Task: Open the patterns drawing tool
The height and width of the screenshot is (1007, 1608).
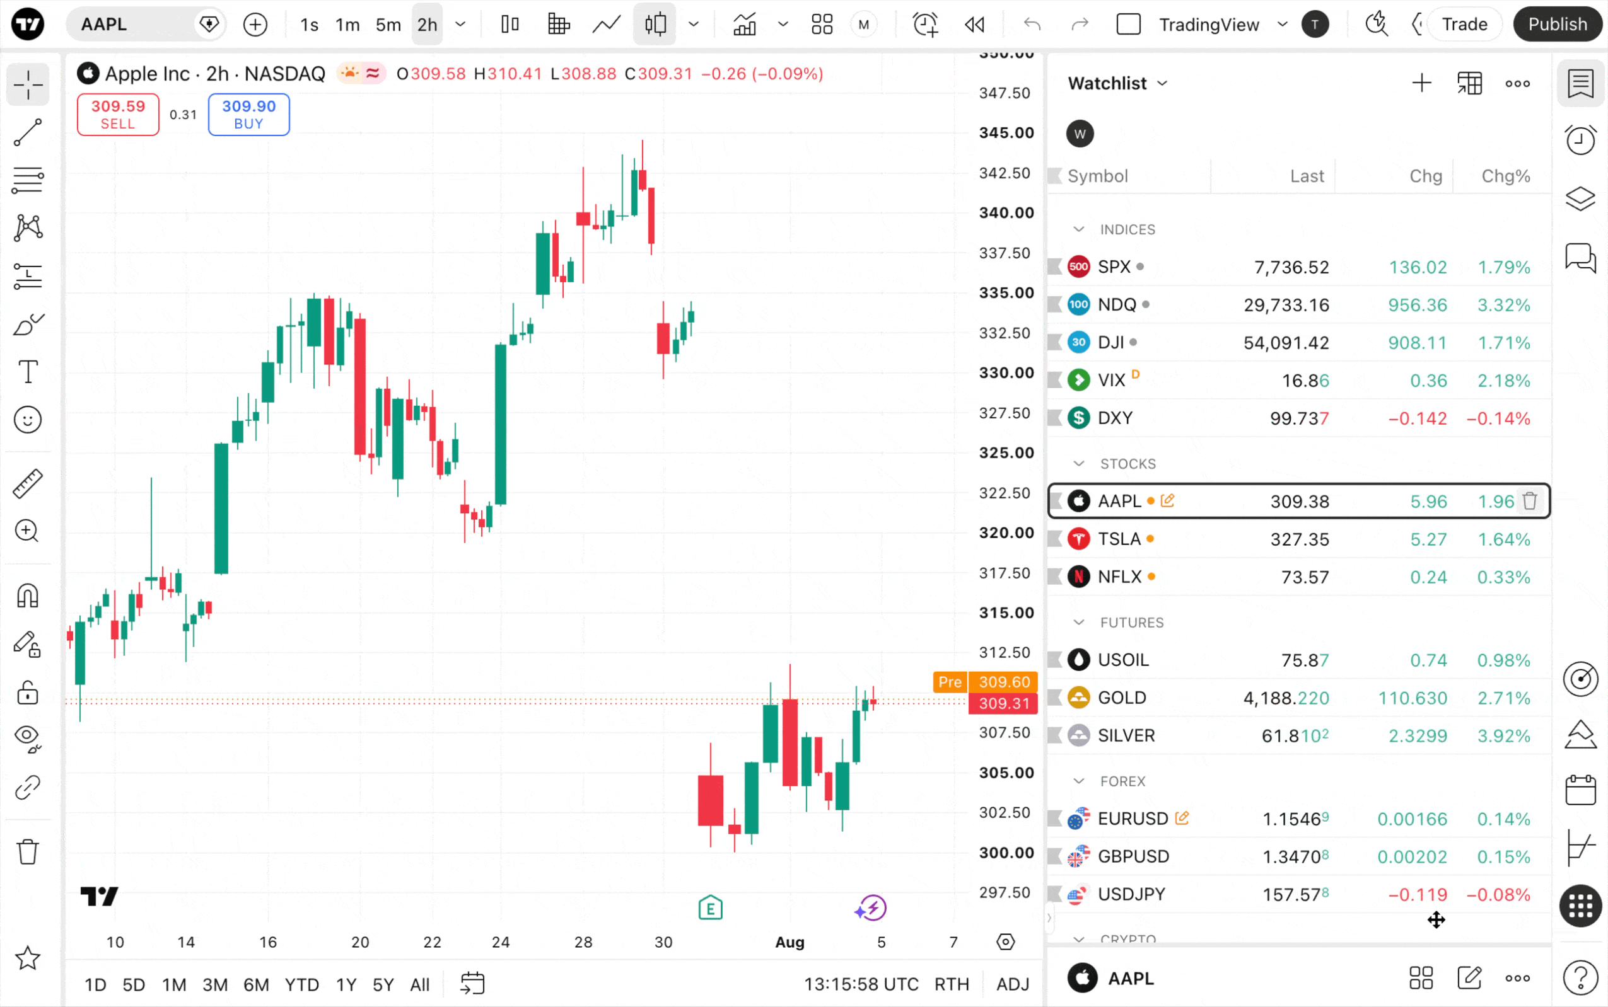Action: coord(28,229)
